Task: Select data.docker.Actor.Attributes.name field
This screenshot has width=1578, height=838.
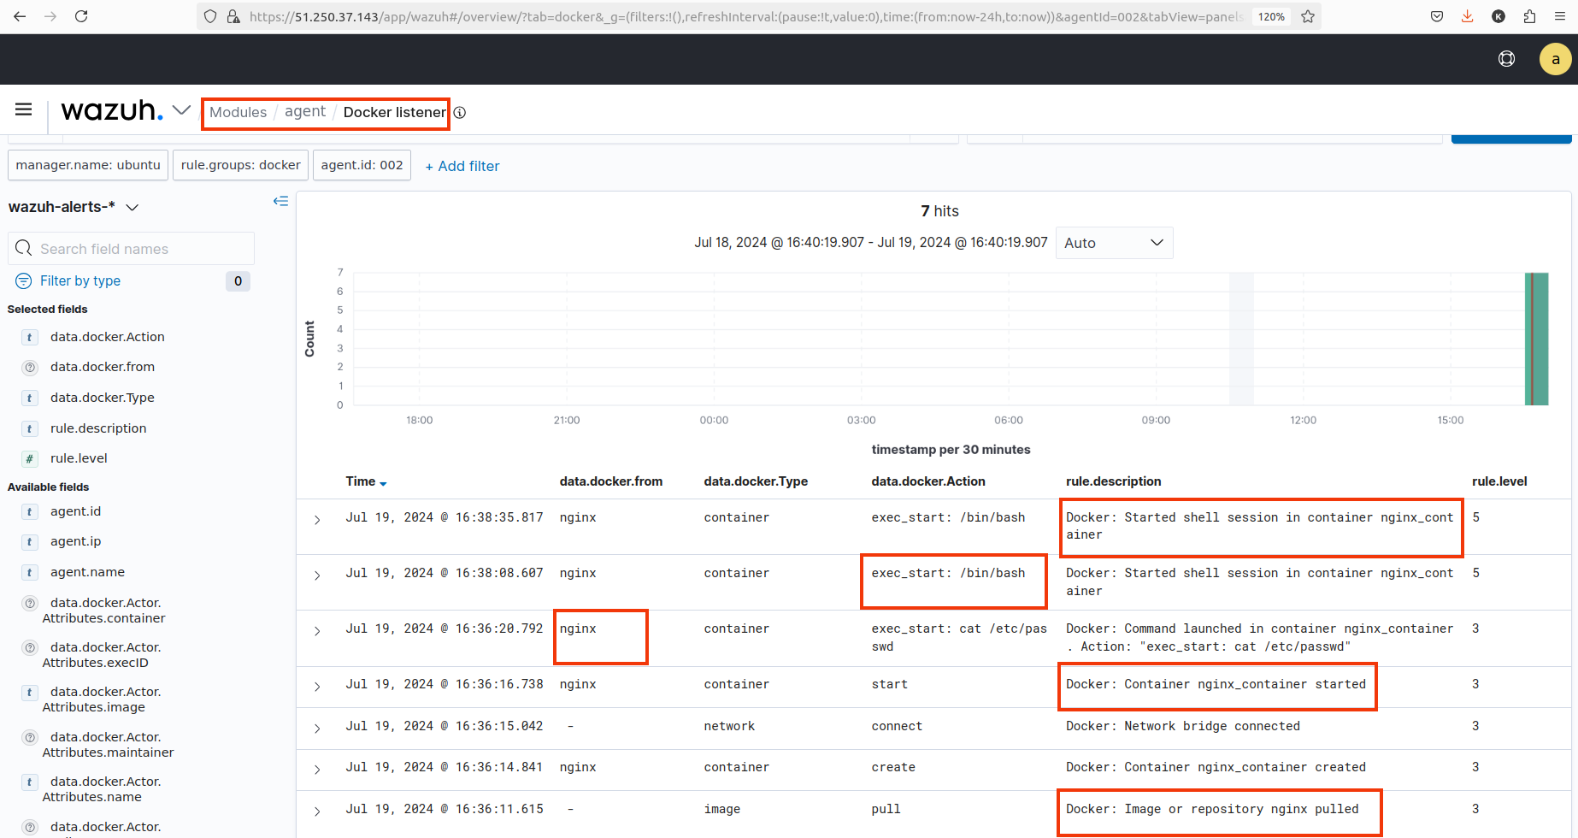Action: point(102,789)
